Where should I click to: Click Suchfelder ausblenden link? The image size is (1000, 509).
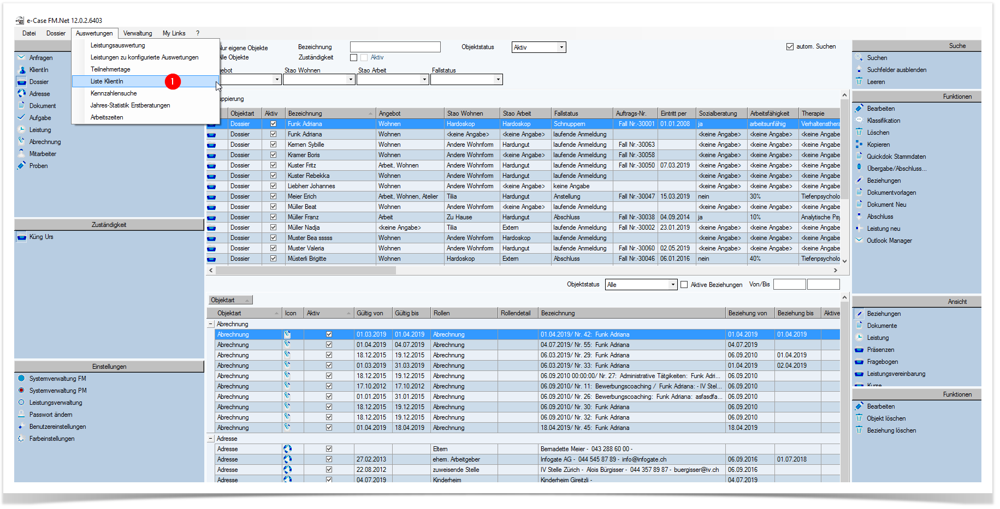tap(897, 70)
